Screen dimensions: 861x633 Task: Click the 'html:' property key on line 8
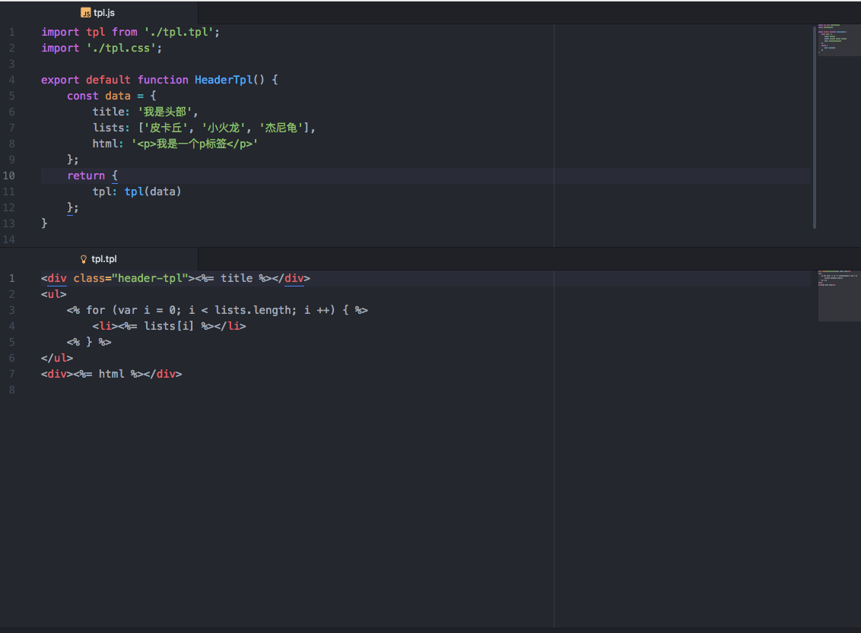pyautogui.click(x=108, y=143)
